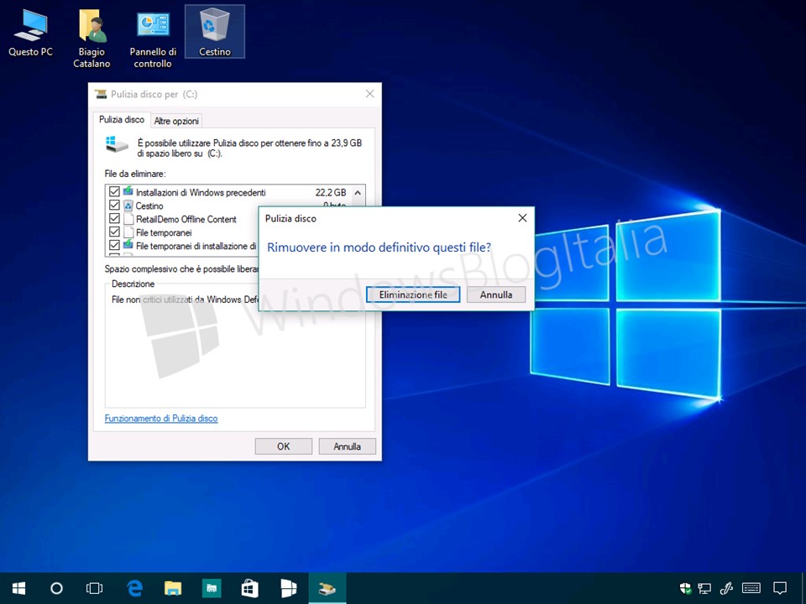
Task: Uncheck Installazioni di Windows precedenti checkbox
Action: [114, 192]
